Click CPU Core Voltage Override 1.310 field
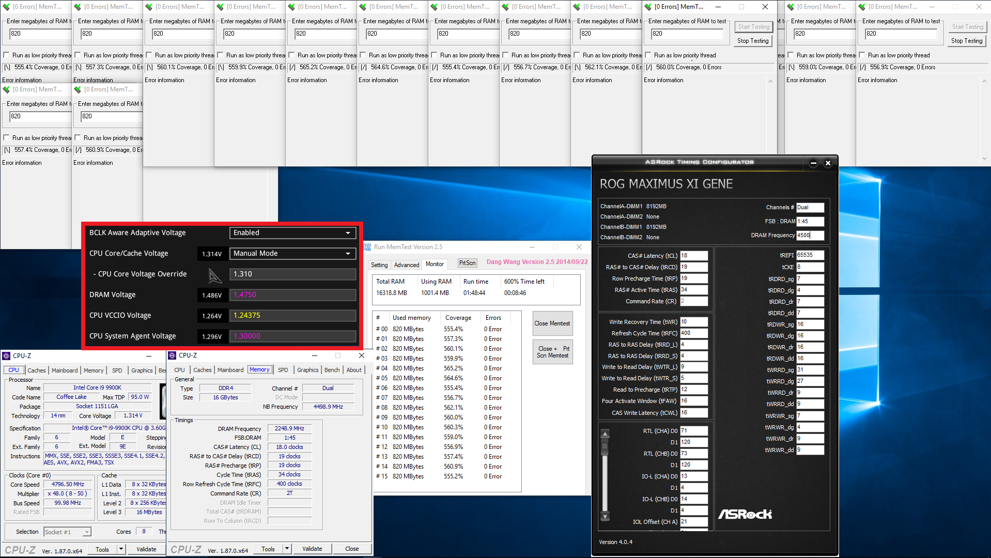Screen dimensions: 991x558 click(x=292, y=274)
